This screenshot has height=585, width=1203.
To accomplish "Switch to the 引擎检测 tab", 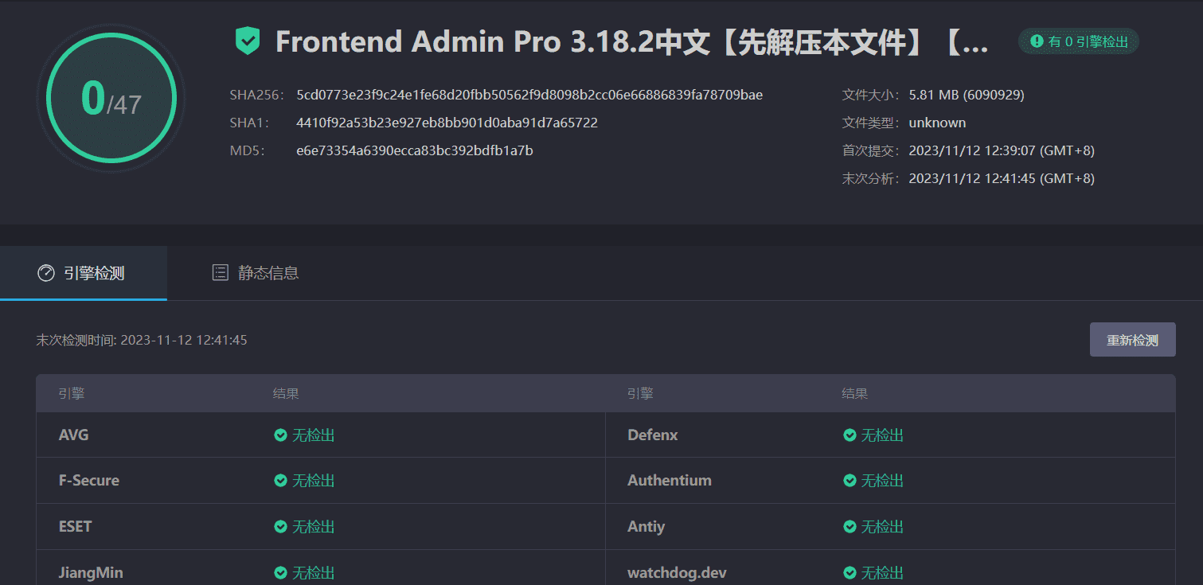I will (84, 273).
